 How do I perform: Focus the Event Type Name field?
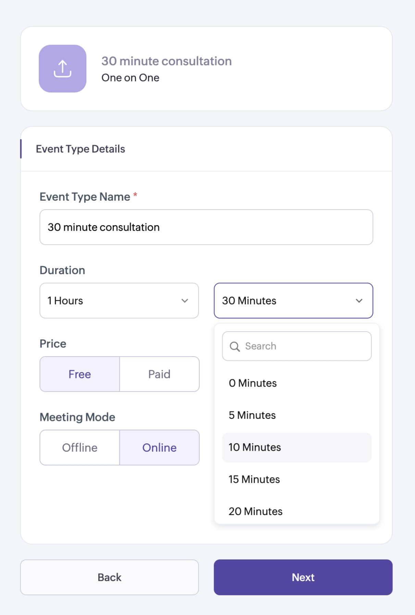pos(206,227)
